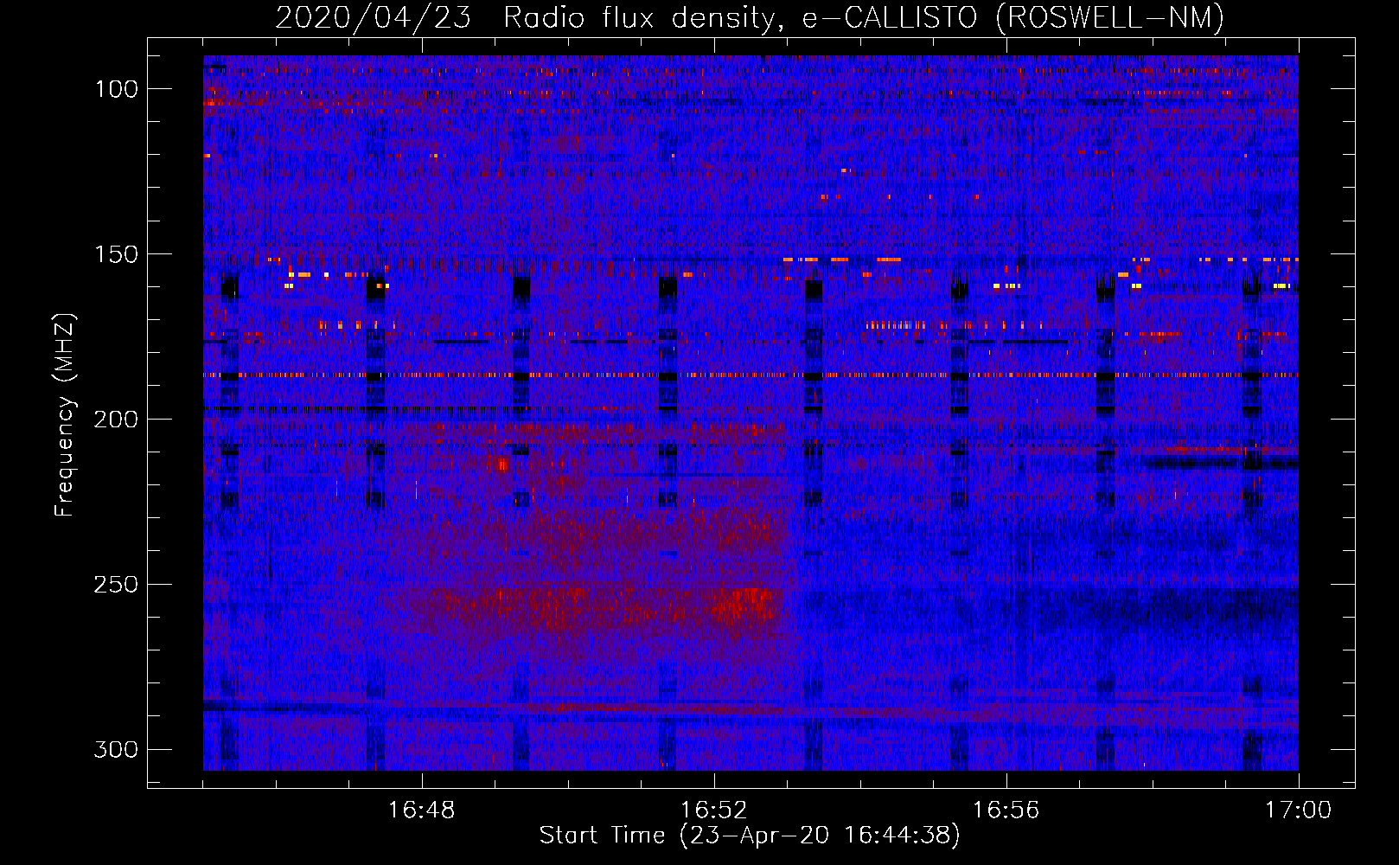Click the 16:52 time tick label
This screenshot has height=865, width=1399.
point(714,811)
